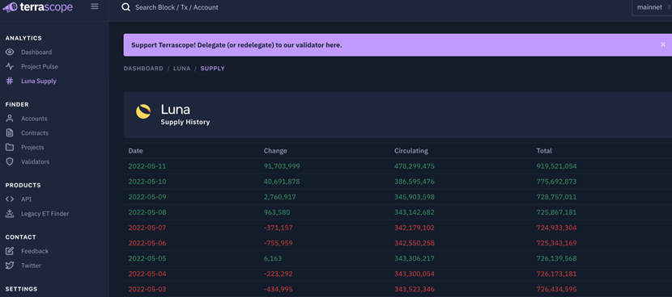Viewport: 672px width, 297px height.
Task: Click the Validators shield icon
Action: pos(10,162)
